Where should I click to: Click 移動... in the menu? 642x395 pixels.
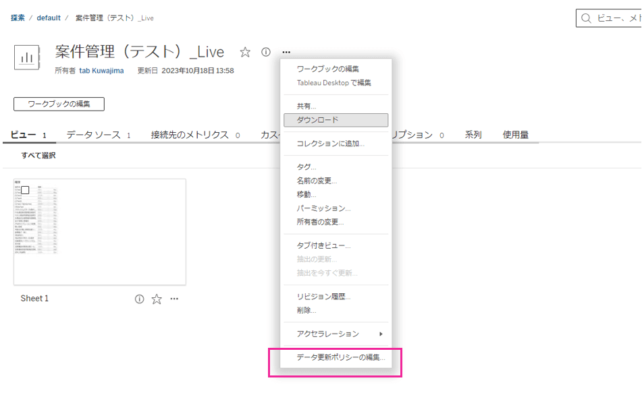click(x=306, y=195)
